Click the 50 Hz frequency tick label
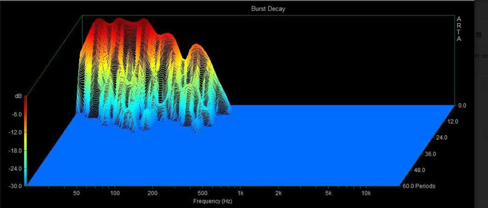The width and height of the screenshot is (488, 208). click(77, 193)
